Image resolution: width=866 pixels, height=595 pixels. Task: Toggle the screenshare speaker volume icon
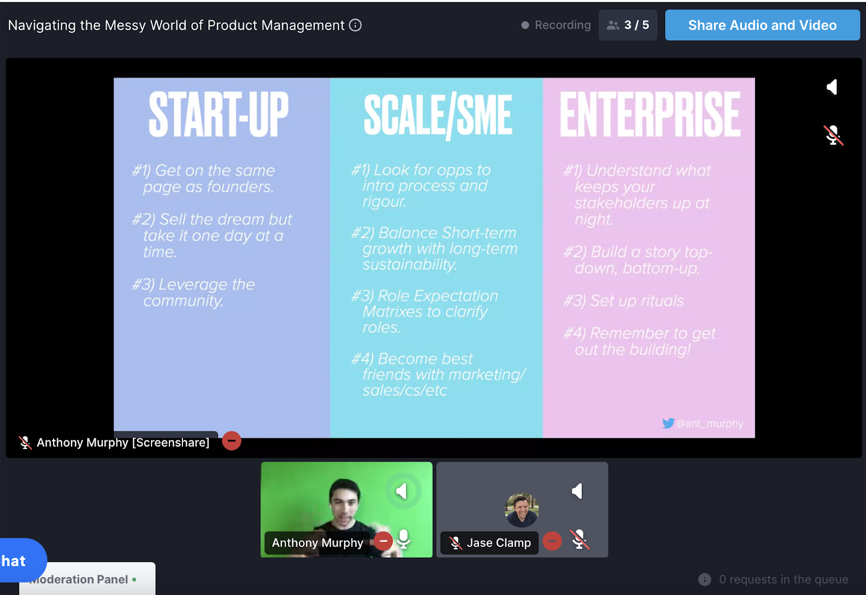[832, 87]
